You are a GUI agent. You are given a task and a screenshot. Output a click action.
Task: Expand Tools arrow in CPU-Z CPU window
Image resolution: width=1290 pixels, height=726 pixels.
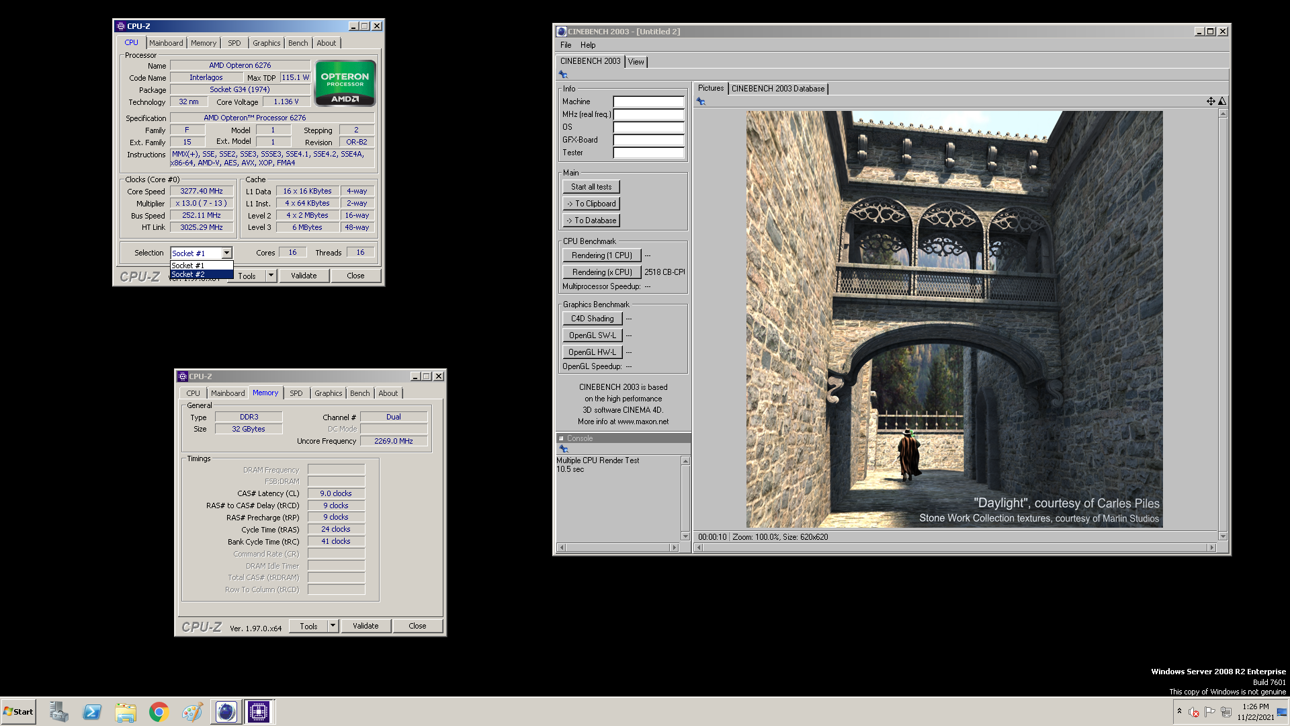(x=271, y=276)
